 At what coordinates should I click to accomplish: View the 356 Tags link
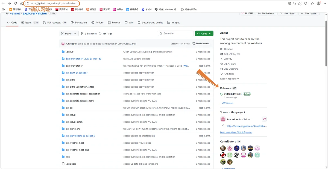tap(105, 34)
